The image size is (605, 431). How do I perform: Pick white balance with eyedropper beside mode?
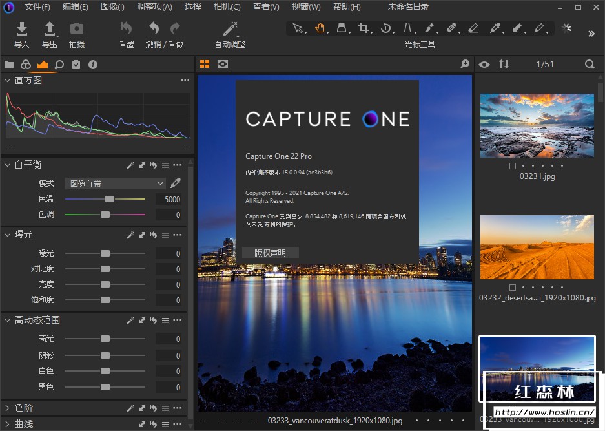(x=175, y=184)
